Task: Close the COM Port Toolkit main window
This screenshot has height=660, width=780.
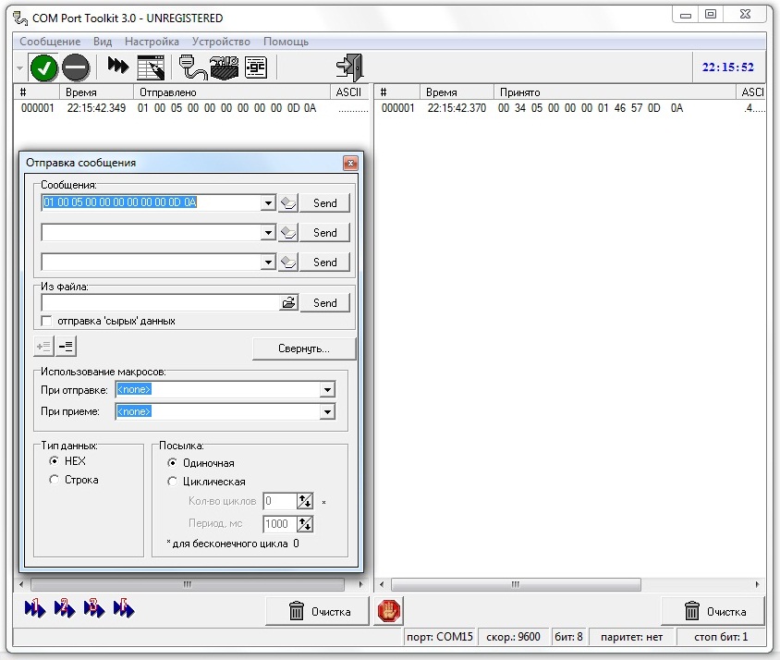Action: point(745,15)
